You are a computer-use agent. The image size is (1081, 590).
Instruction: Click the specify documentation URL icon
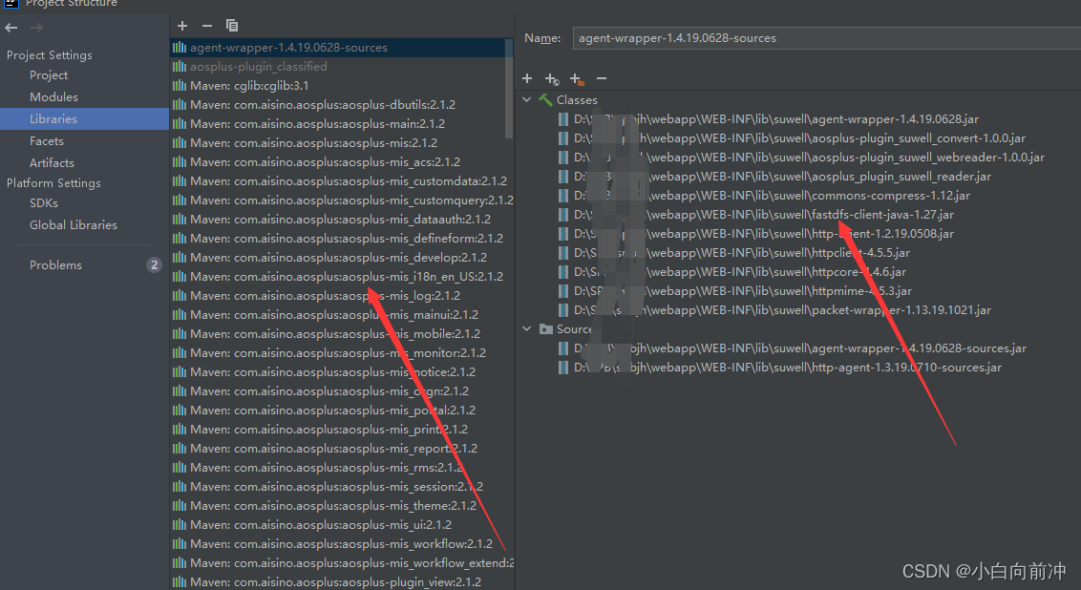click(551, 78)
